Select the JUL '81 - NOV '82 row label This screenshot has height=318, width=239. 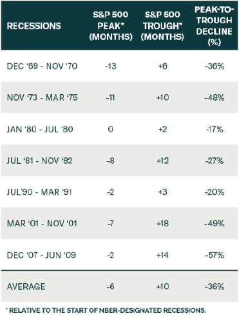pos(39,161)
